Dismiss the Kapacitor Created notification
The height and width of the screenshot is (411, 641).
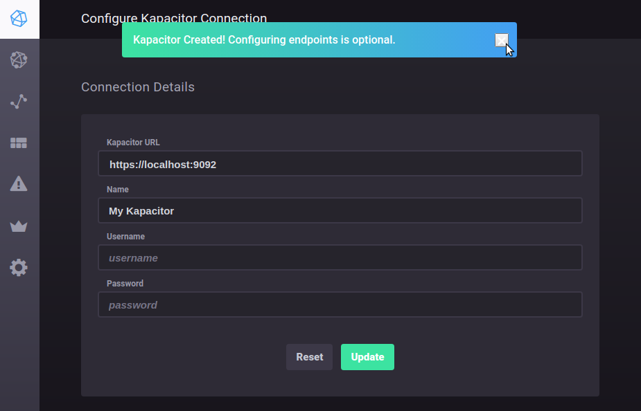(501, 40)
